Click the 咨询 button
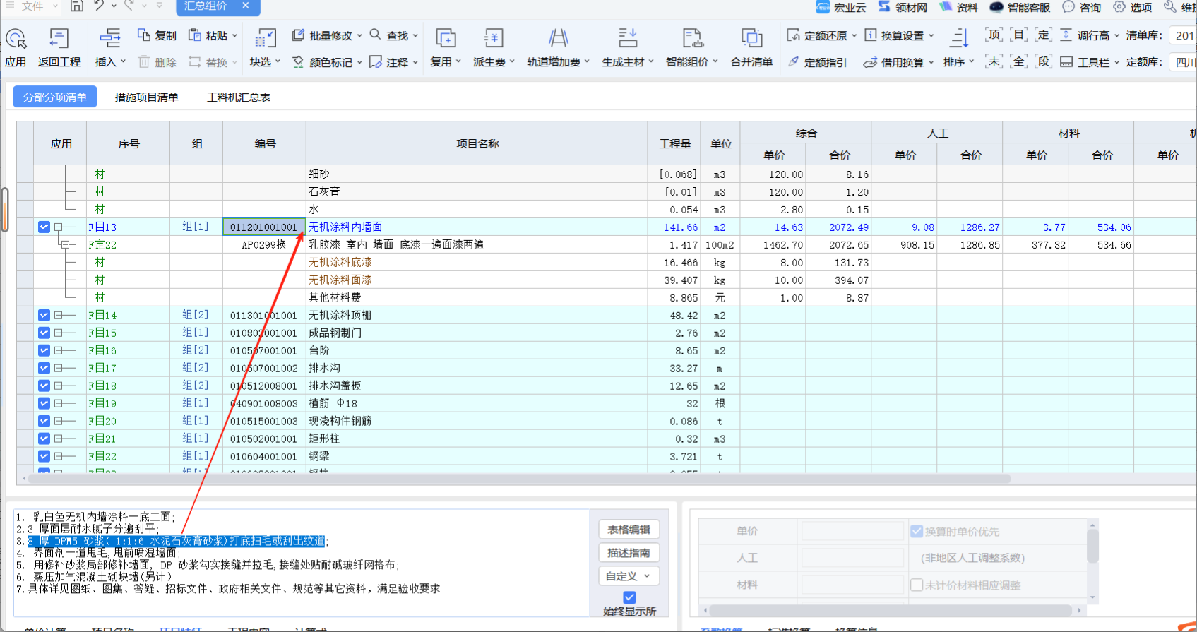This screenshot has height=632, width=1197. coord(1082,7)
